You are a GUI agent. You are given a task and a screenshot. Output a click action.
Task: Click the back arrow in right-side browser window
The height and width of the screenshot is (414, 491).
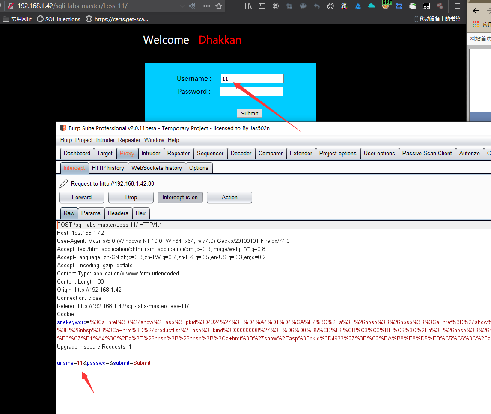(476, 11)
